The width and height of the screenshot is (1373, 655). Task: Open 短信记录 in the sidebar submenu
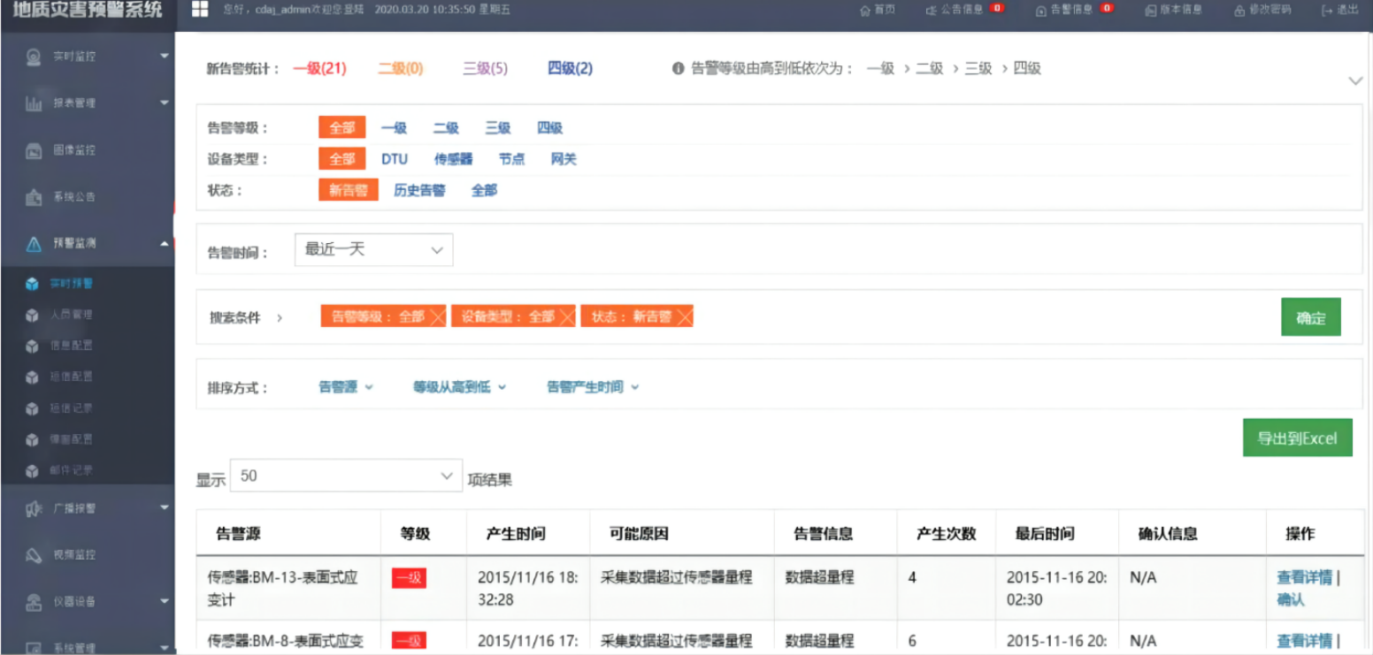[x=72, y=408]
